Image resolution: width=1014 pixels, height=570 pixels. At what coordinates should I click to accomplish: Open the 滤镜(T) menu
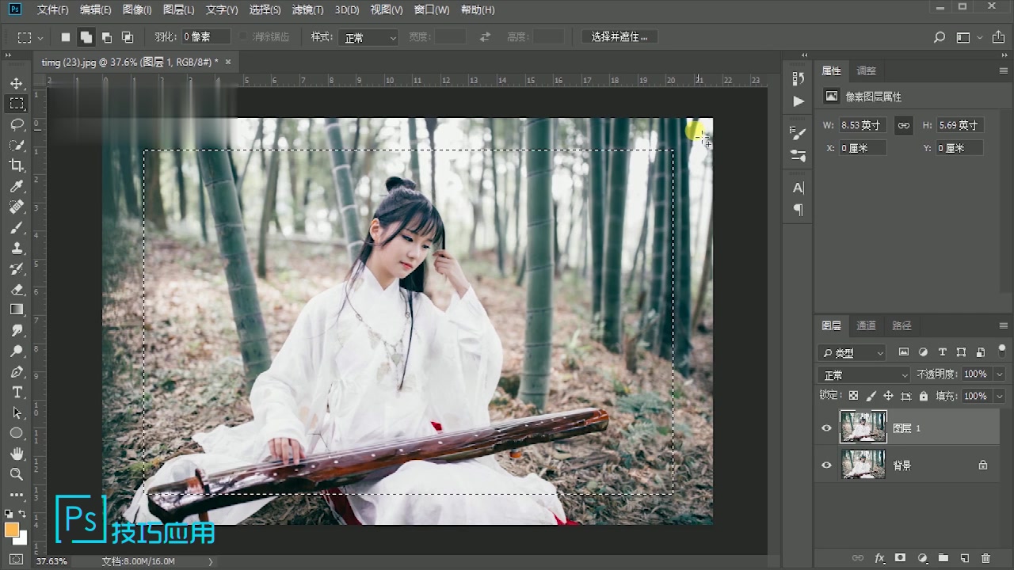[307, 10]
